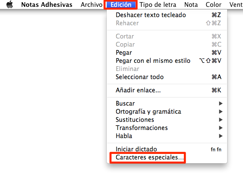Open the partially visible Ventana menu
Image resolution: width=243 pixels, height=174 pixels.
[236, 5]
